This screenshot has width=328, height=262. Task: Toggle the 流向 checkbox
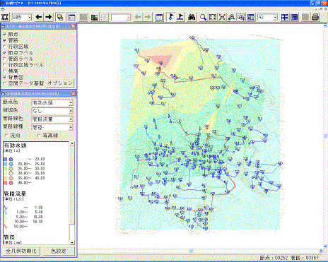coord(6,136)
